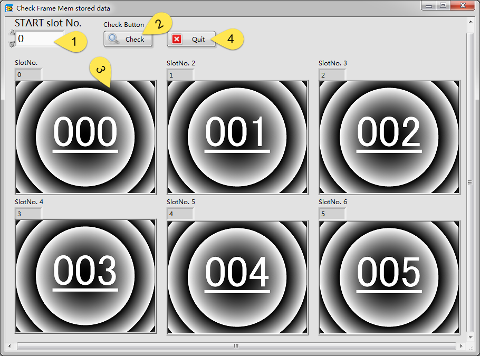The height and width of the screenshot is (356, 480).
Task: Click the vertical scrollbar down arrow
Action: tap(471, 336)
